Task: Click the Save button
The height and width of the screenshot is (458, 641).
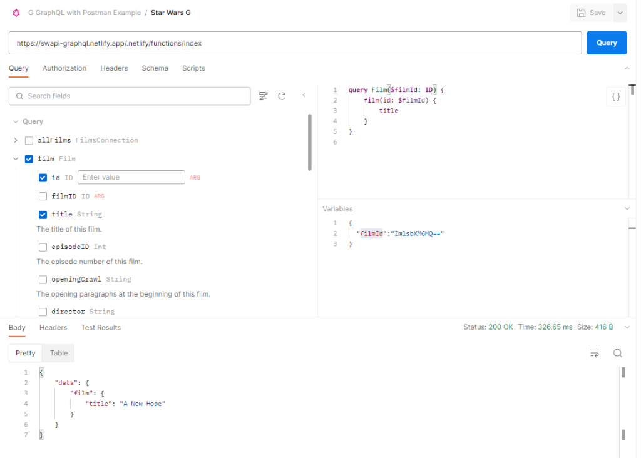Action: 591,13
